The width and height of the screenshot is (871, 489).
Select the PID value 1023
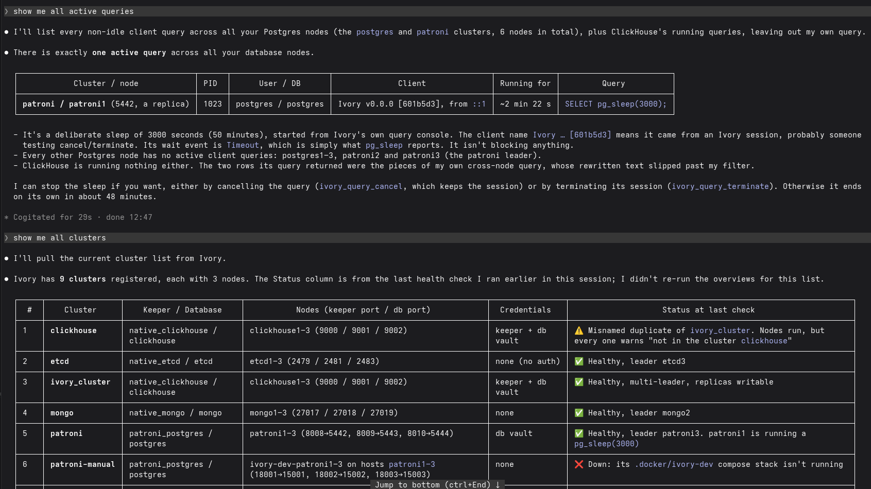(213, 104)
